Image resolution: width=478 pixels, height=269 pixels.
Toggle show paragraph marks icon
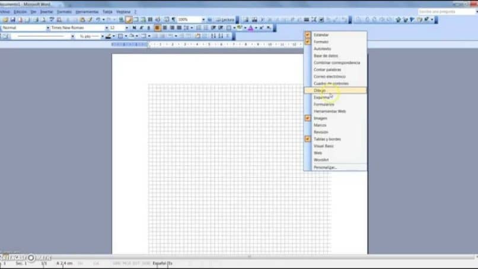[x=173, y=20]
